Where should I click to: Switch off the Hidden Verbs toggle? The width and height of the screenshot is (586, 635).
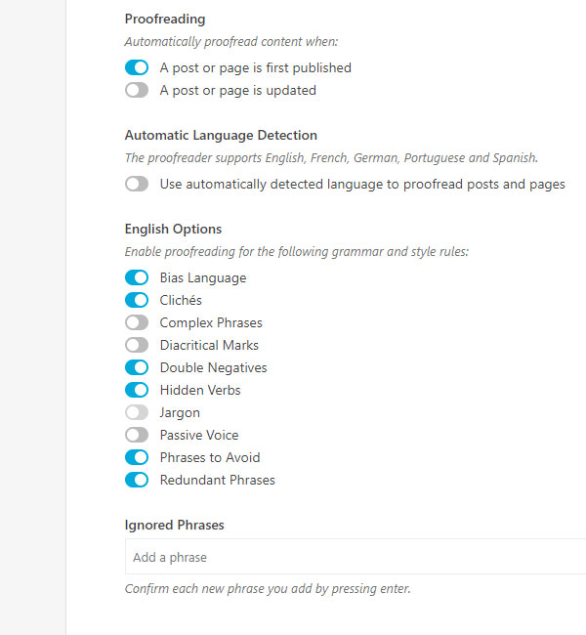click(x=137, y=391)
